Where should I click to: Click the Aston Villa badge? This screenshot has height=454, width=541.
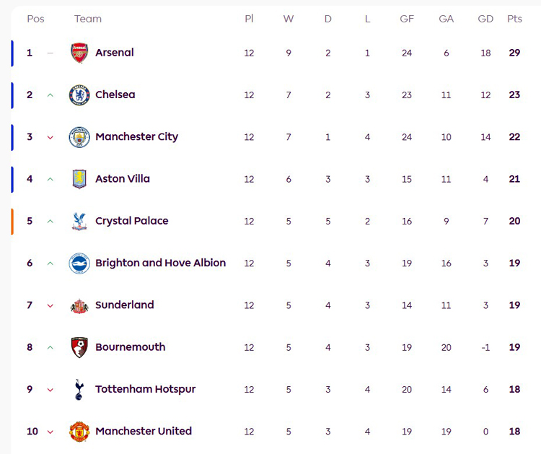click(x=79, y=179)
